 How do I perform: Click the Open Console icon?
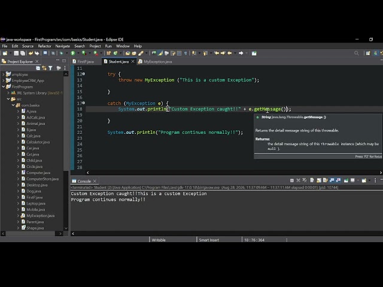tap(364, 181)
